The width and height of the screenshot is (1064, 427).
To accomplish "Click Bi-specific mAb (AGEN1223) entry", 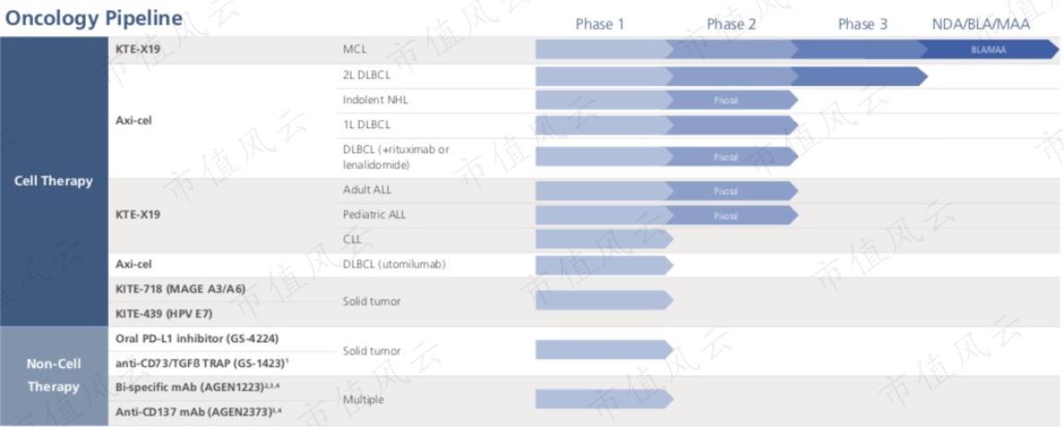I will [x=195, y=387].
